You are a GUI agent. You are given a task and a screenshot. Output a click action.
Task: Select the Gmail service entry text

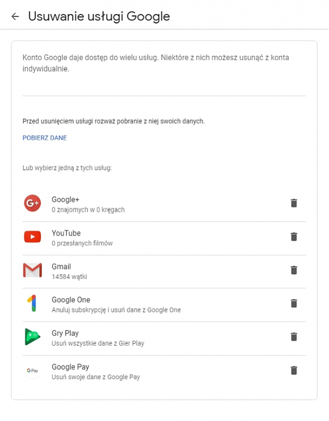(x=61, y=267)
